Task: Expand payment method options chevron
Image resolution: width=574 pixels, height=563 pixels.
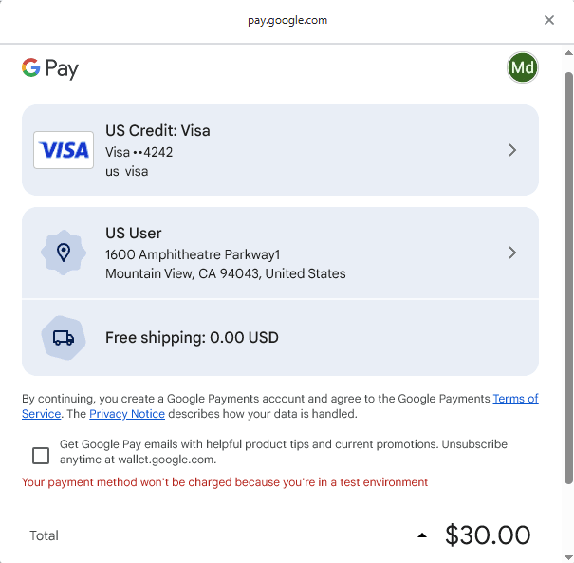Action: pyautogui.click(x=512, y=150)
